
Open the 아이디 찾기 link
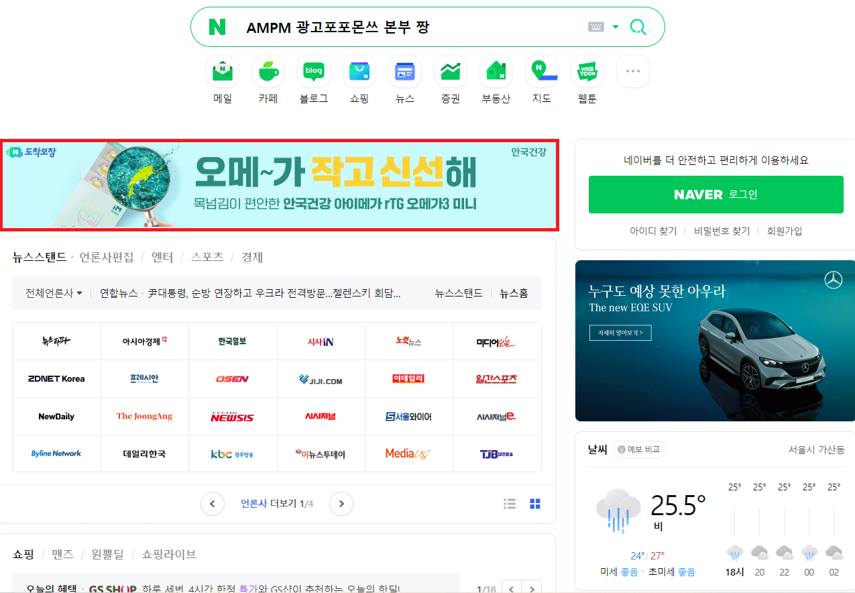point(653,231)
